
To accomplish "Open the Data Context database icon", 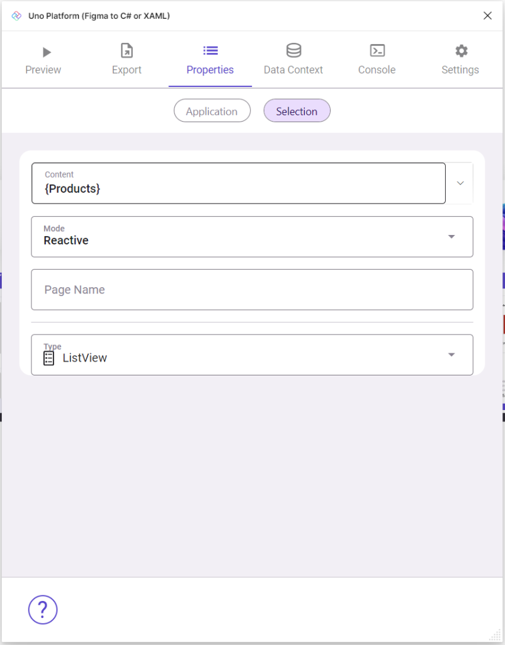I will (293, 50).
